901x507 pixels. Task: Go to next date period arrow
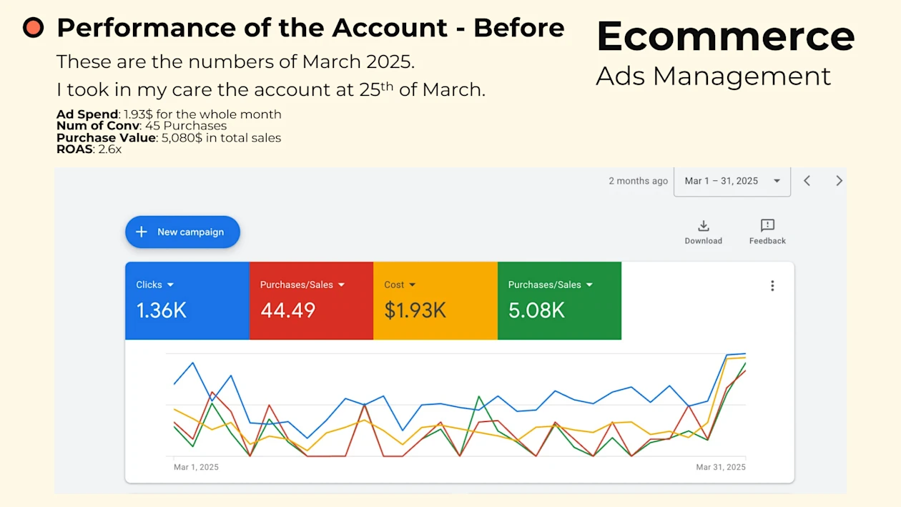pyautogui.click(x=840, y=181)
